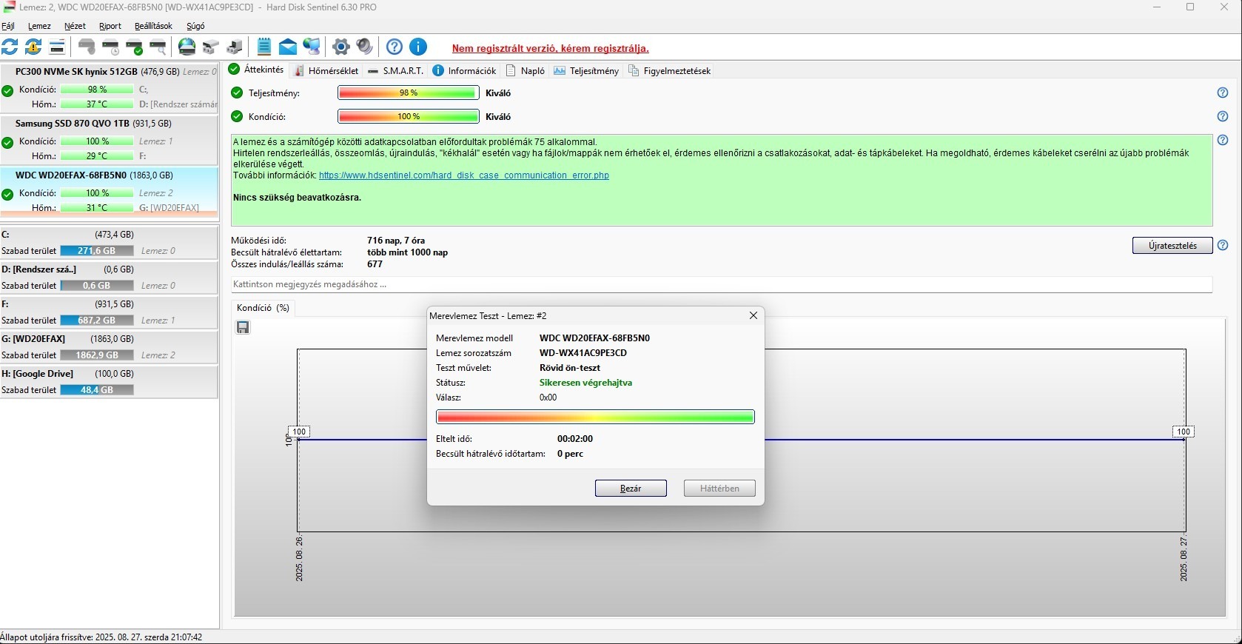Click the registration warning link
This screenshot has height=644, width=1242.
pyautogui.click(x=550, y=49)
